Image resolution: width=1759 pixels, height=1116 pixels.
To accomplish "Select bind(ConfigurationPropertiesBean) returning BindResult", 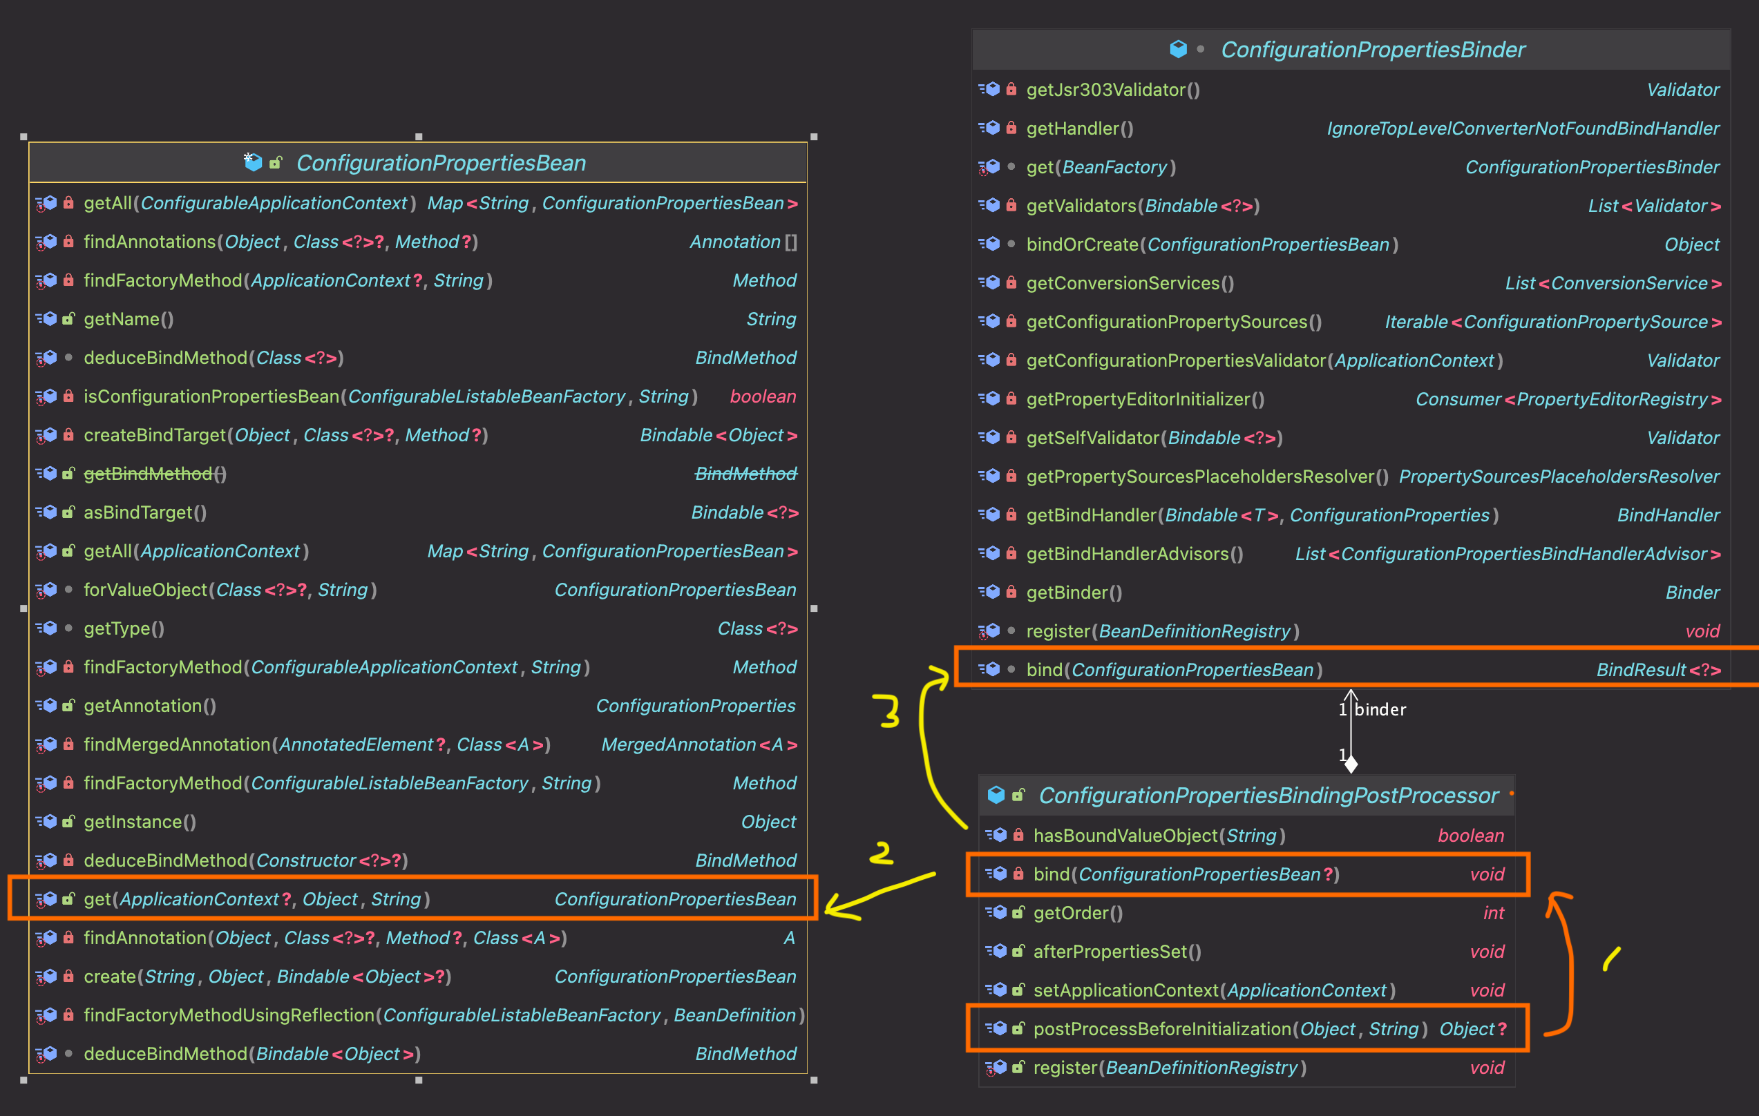I will tap(1174, 669).
